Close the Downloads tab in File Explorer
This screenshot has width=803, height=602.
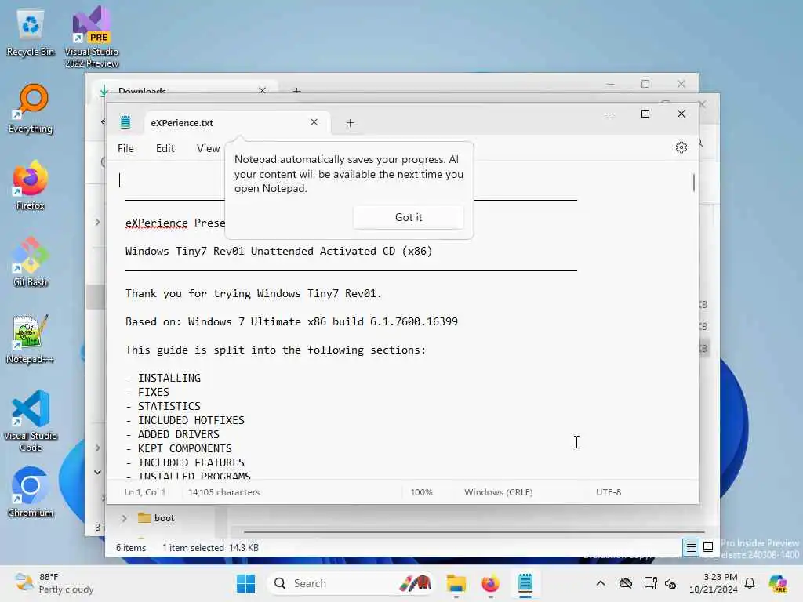[x=262, y=90]
